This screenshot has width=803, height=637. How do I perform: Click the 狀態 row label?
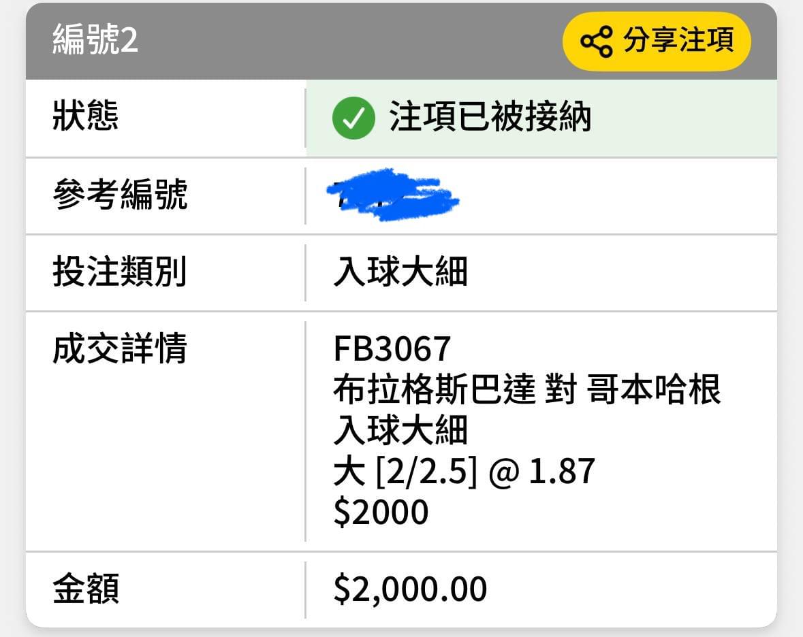pos(86,116)
